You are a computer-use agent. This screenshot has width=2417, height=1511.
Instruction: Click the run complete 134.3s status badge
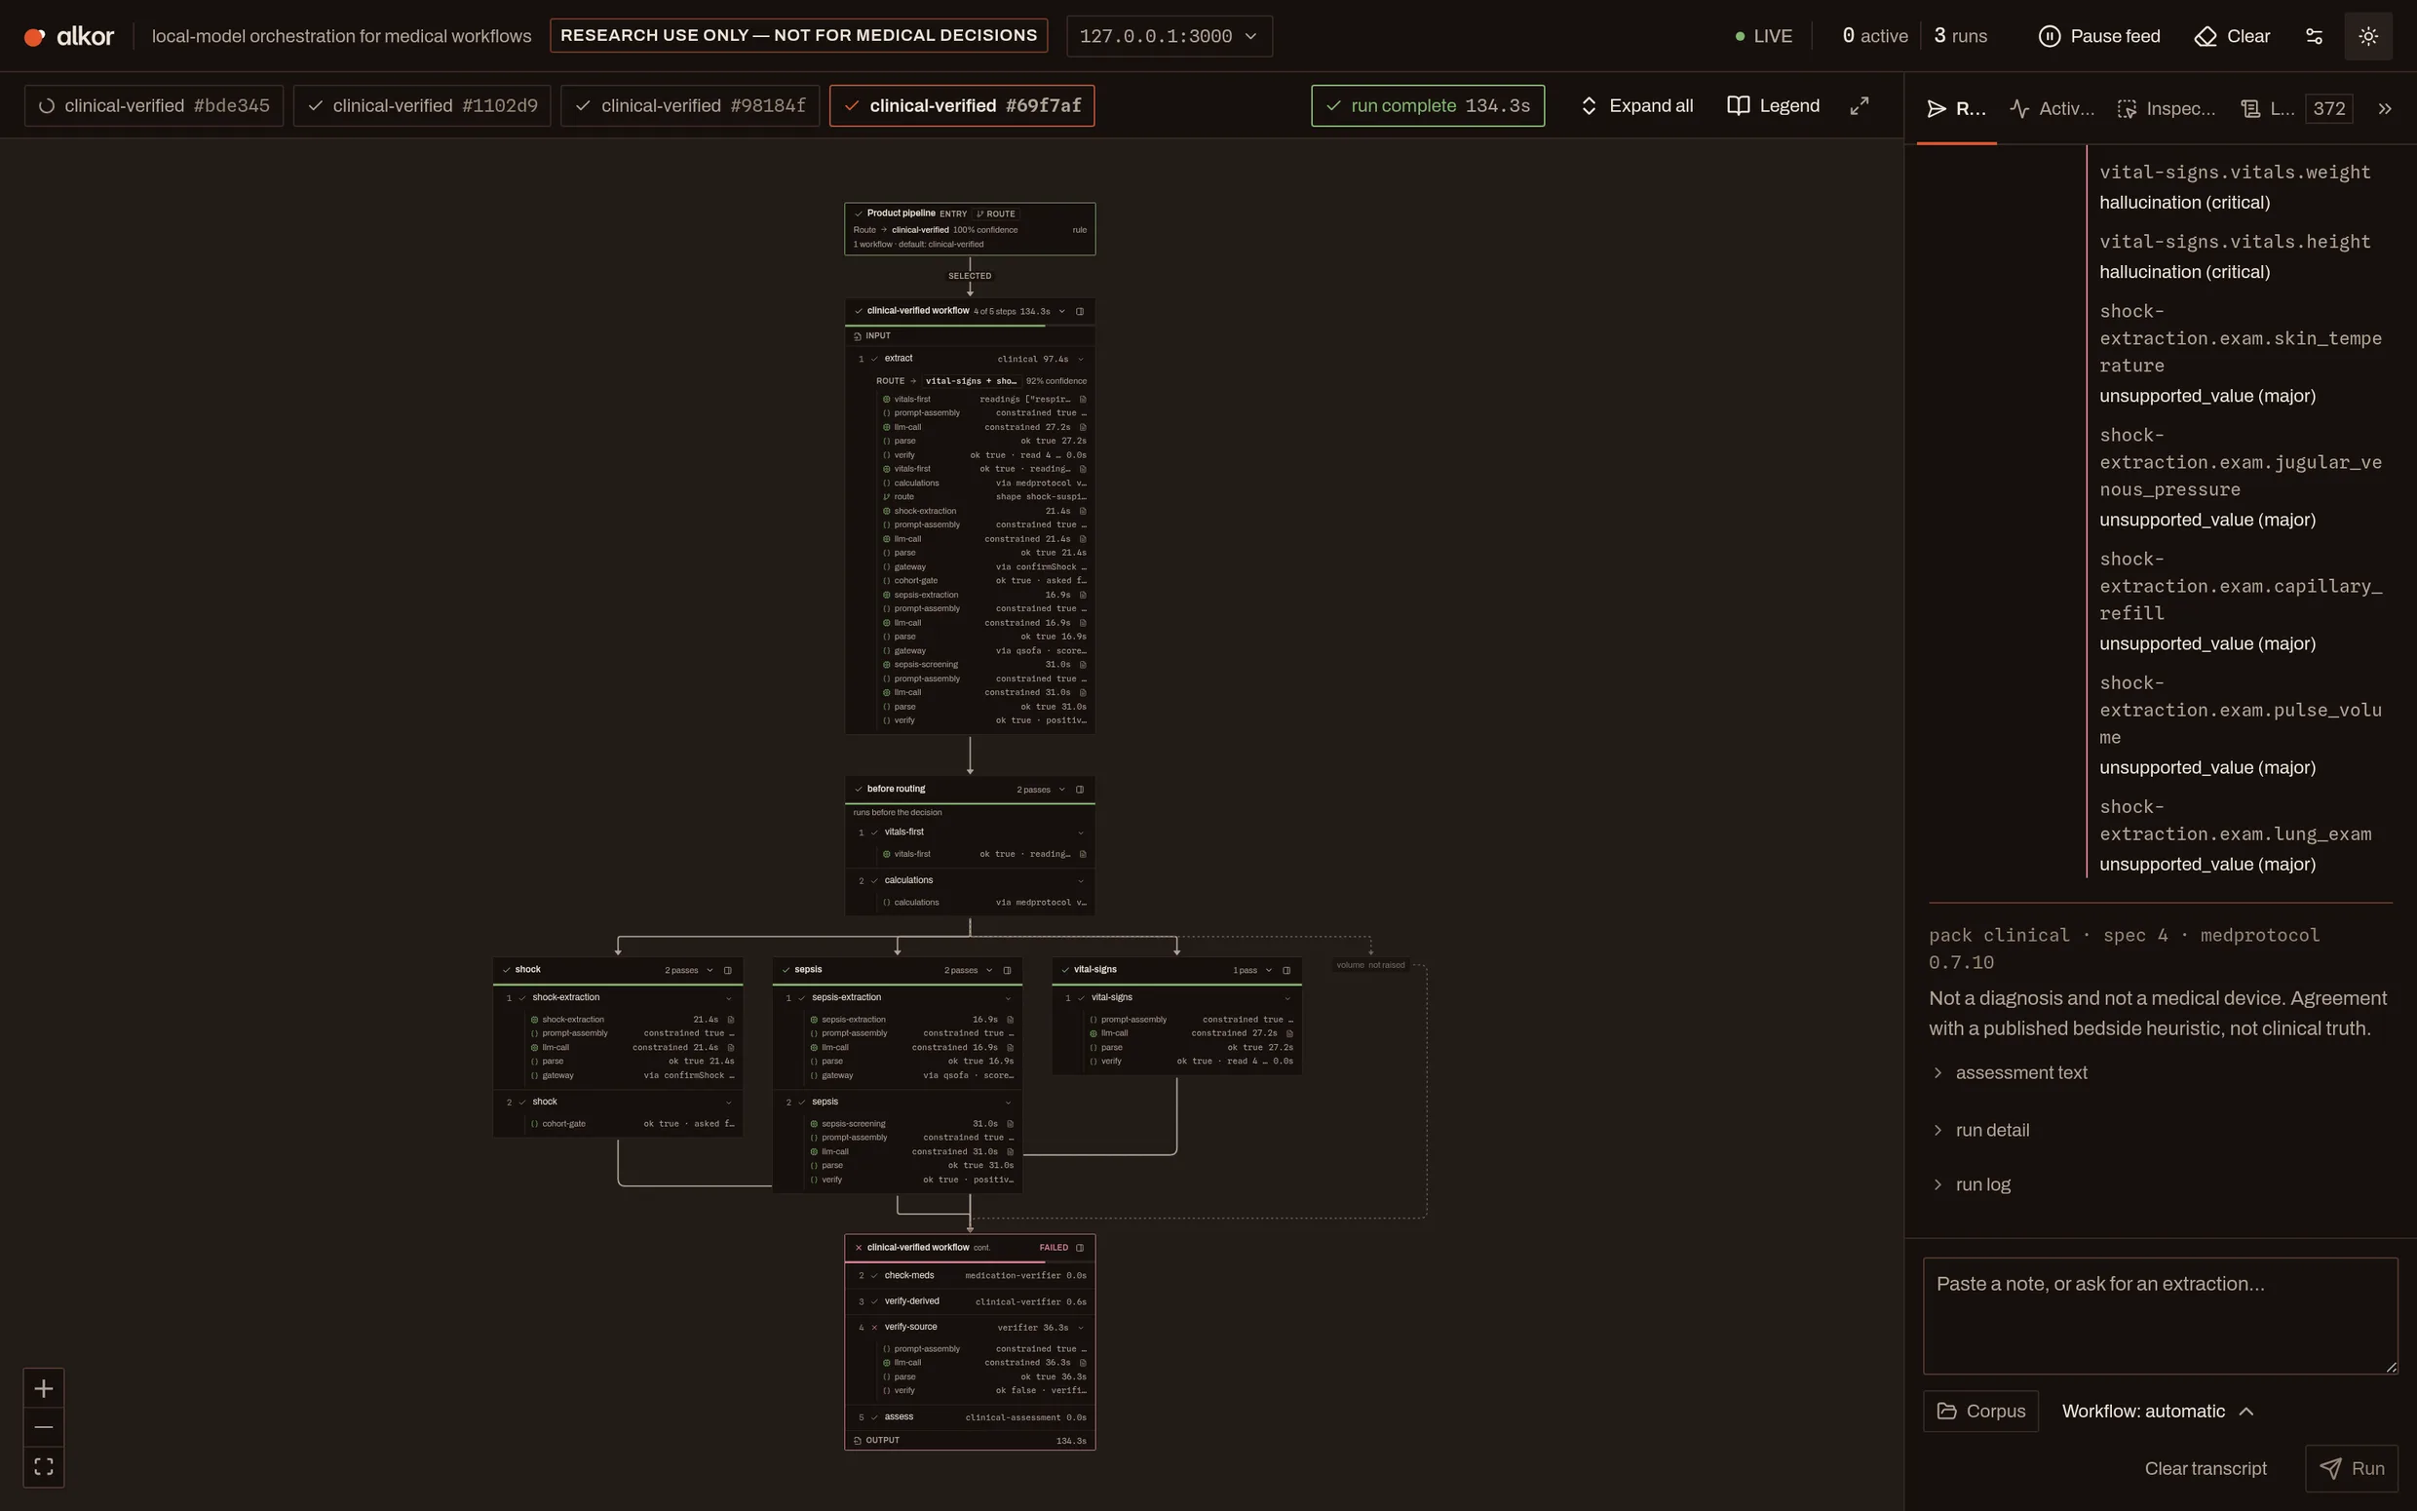1427,106
